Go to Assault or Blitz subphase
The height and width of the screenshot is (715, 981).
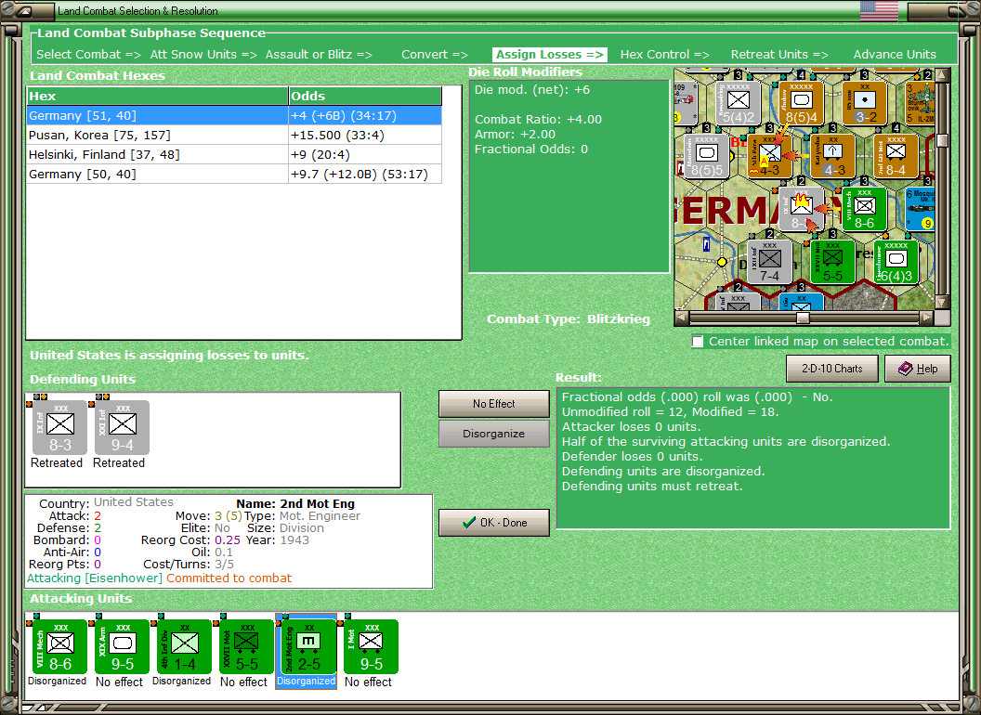(319, 55)
